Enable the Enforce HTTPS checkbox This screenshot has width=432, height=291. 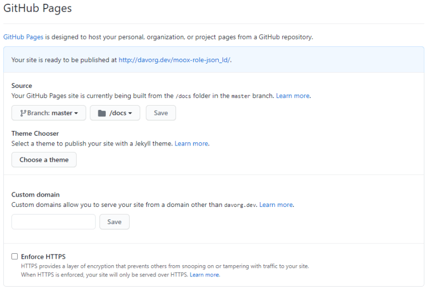tap(15, 257)
